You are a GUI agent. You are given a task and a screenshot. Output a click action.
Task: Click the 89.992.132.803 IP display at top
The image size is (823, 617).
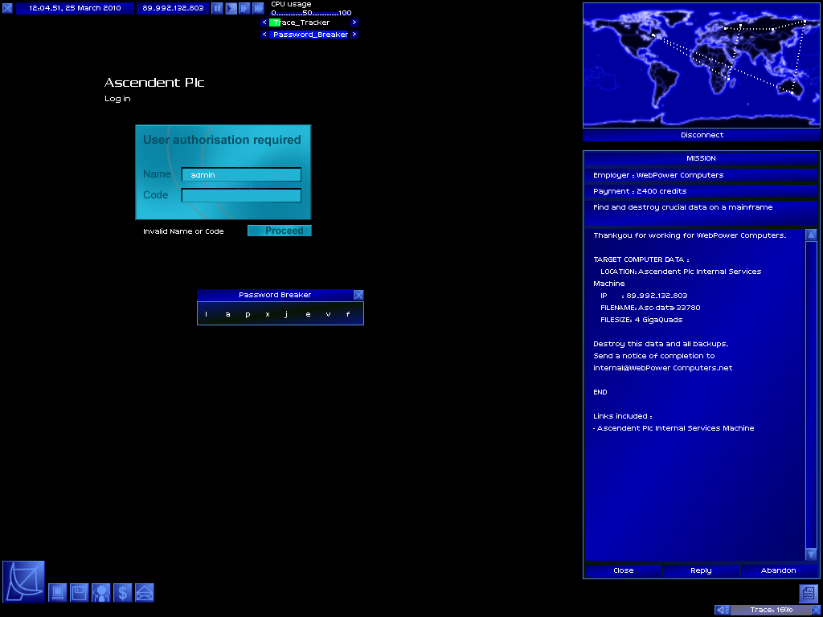pos(174,8)
